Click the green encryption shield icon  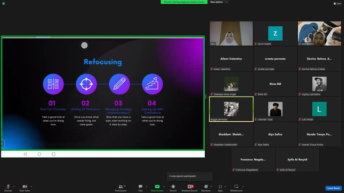4,4
